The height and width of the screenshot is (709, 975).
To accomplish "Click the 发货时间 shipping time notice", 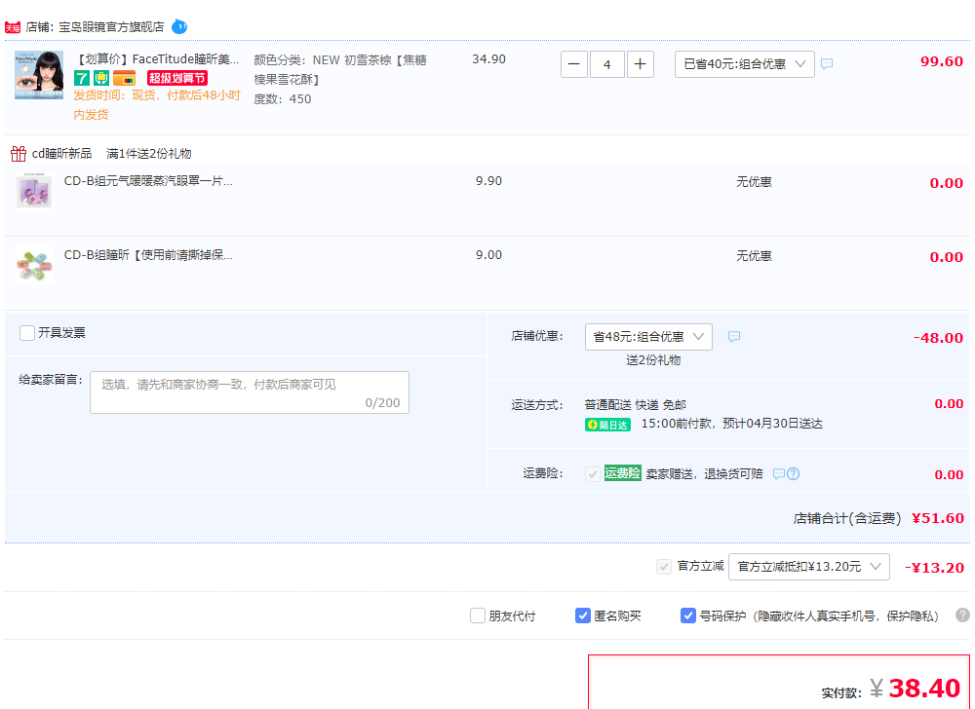I will (x=157, y=105).
